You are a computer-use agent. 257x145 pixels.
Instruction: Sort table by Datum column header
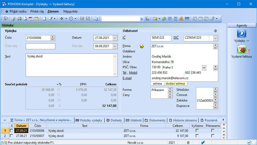click(x=21, y=126)
